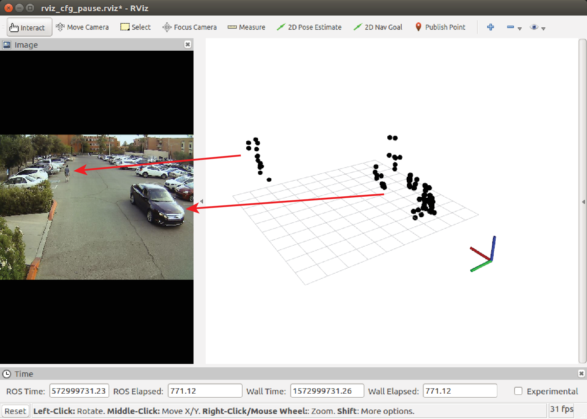The width and height of the screenshot is (587, 419).
Task: Activate the Move Camera tool
Action: pyautogui.click(x=82, y=27)
